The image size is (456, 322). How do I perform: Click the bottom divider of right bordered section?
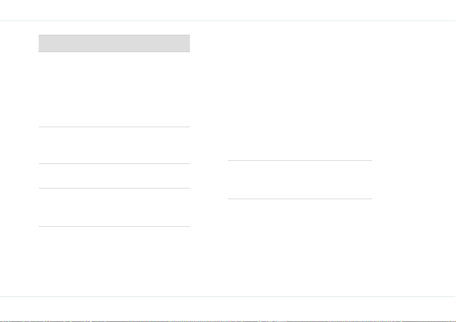tap(300, 199)
